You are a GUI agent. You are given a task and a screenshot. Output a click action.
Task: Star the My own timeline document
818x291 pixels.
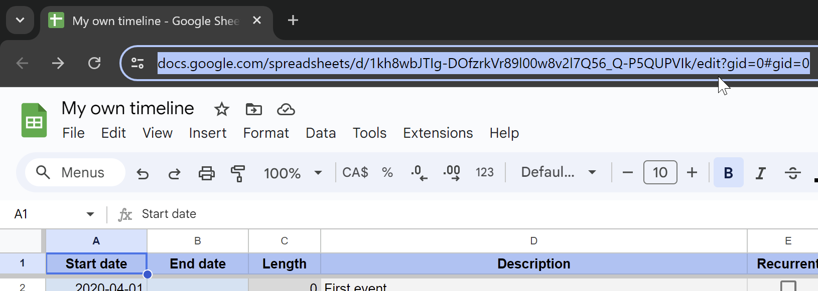[x=221, y=109]
